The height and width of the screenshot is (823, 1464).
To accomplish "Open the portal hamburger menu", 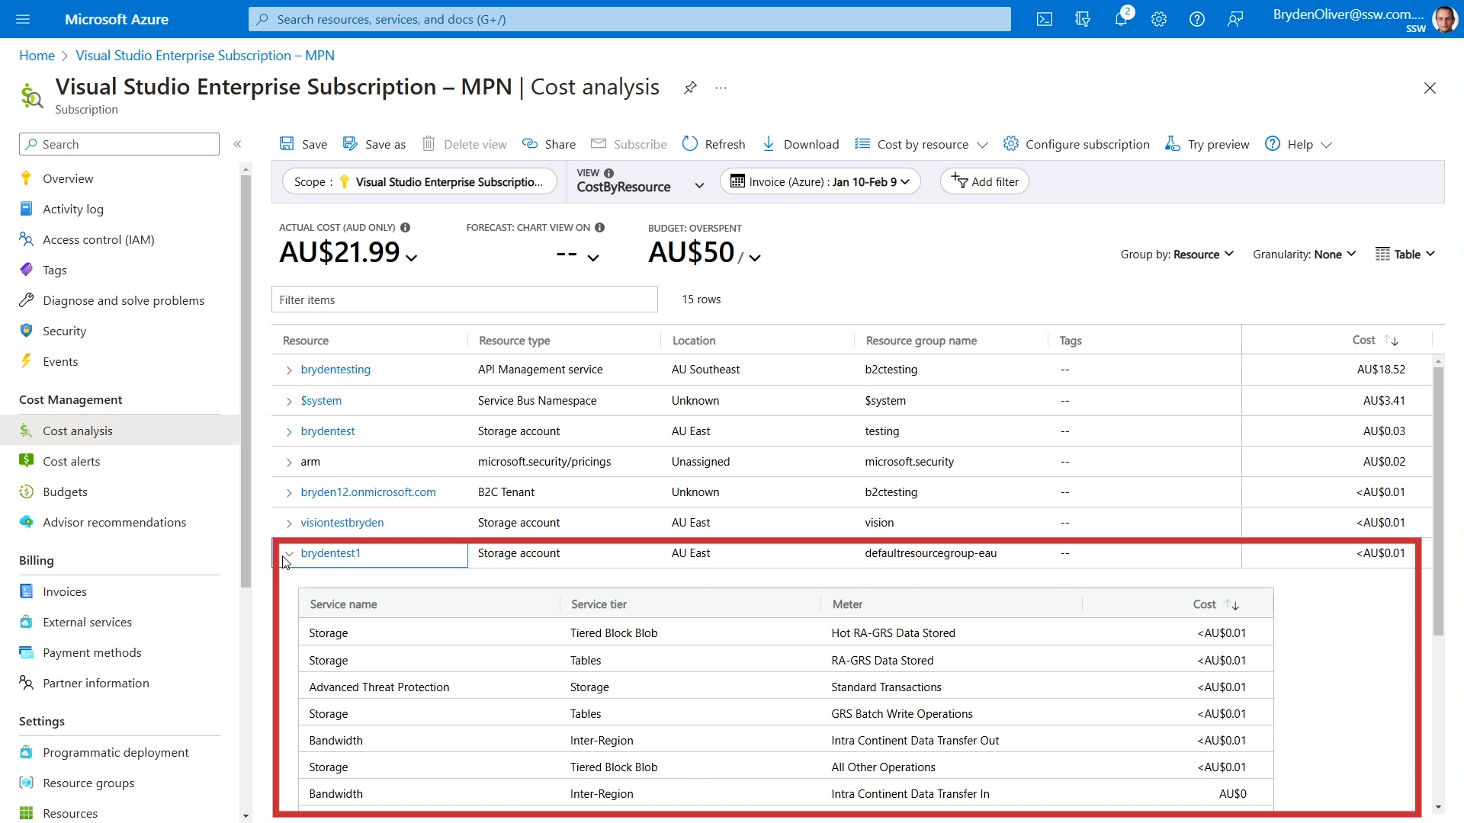I will pyautogui.click(x=23, y=20).
